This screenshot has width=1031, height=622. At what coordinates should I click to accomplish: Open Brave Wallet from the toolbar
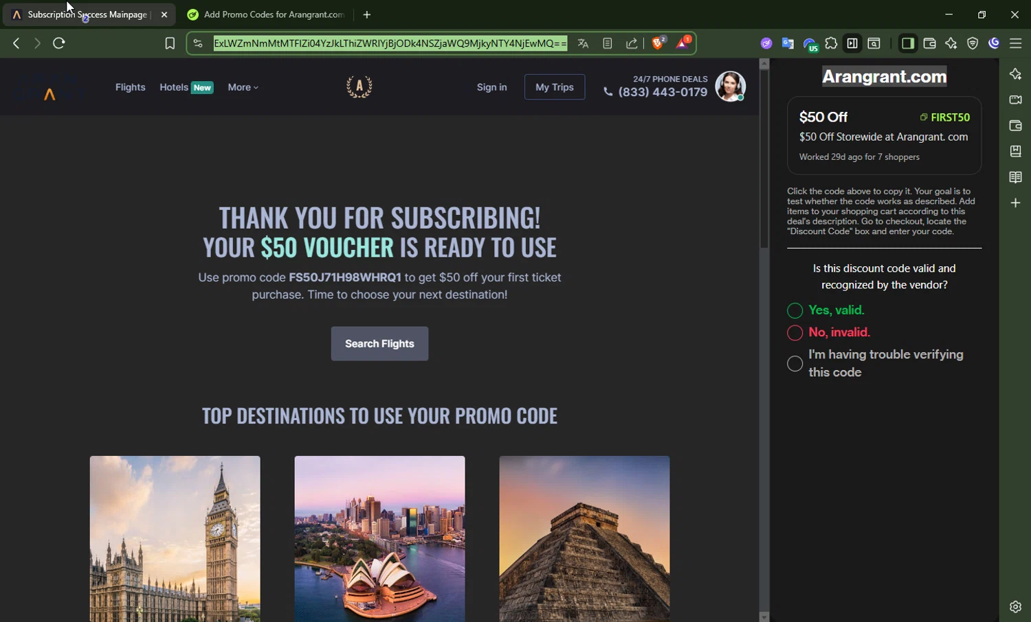coord(929,43)
